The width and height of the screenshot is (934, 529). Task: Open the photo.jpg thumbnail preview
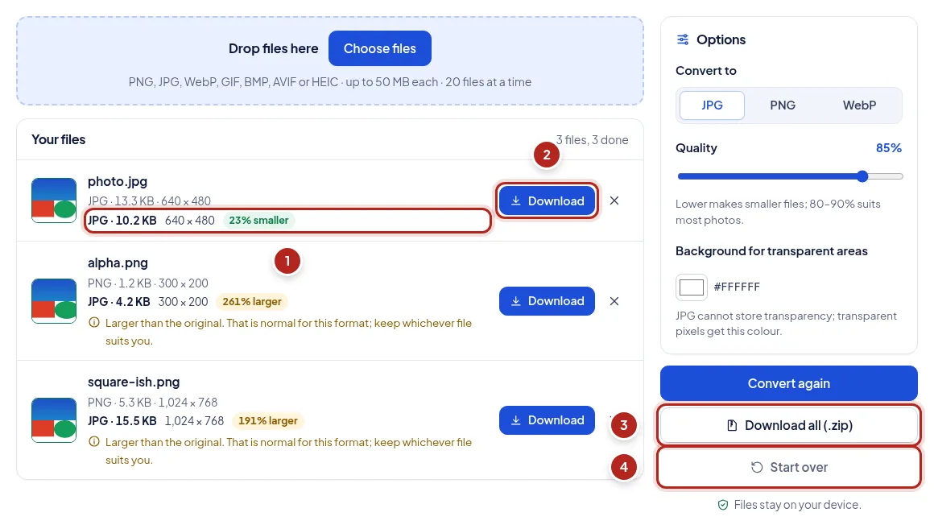click(54, 200)
